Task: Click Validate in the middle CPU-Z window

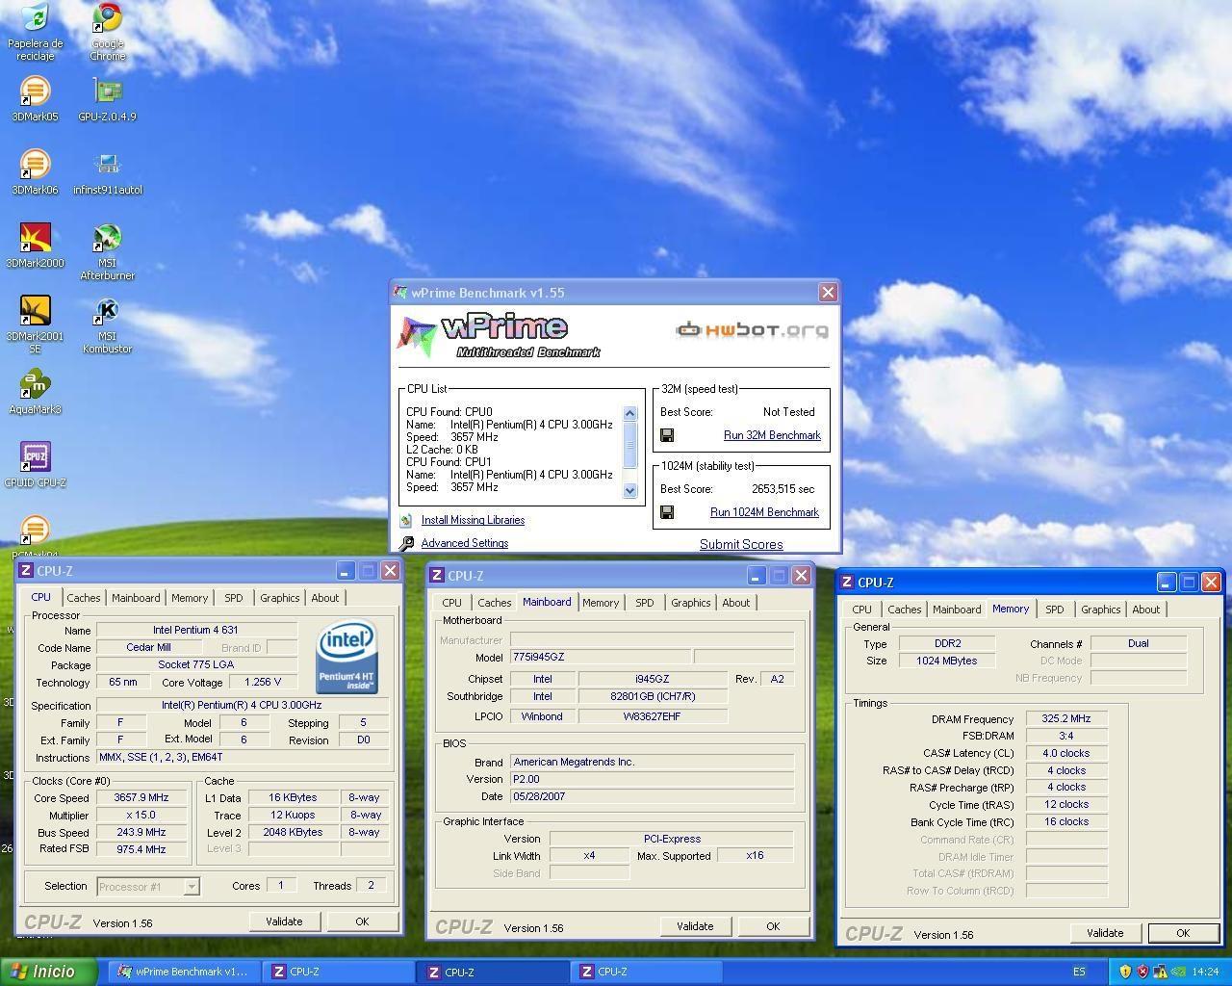Action: point(695,926)
